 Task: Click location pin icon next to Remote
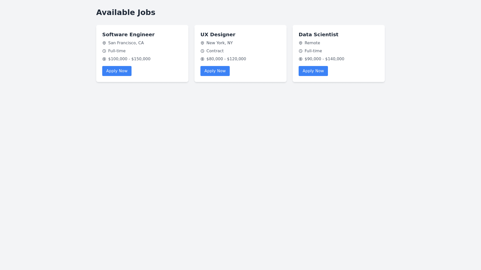pos(301,43)
